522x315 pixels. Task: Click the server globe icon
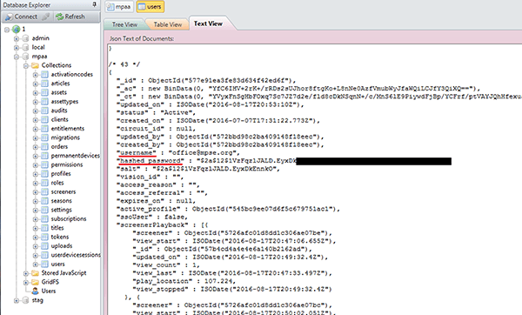16,30
